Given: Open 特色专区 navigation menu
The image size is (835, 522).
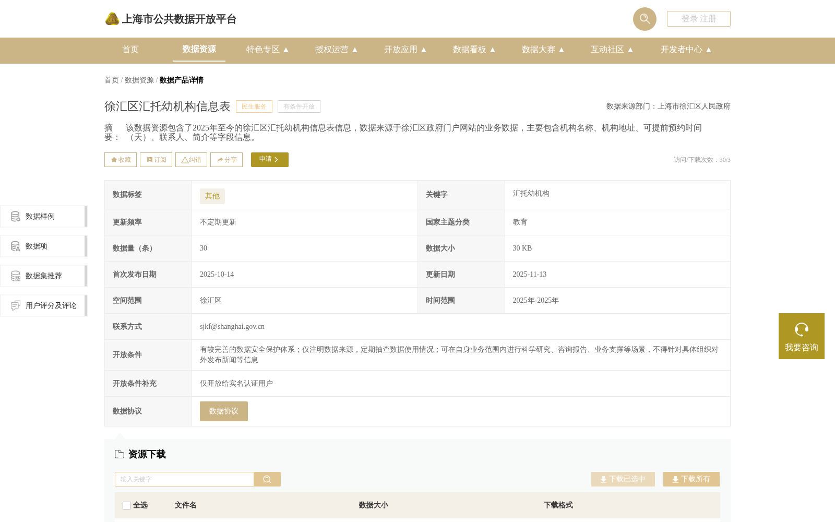Looking at the screenshot, I should [x=268, y=50].
